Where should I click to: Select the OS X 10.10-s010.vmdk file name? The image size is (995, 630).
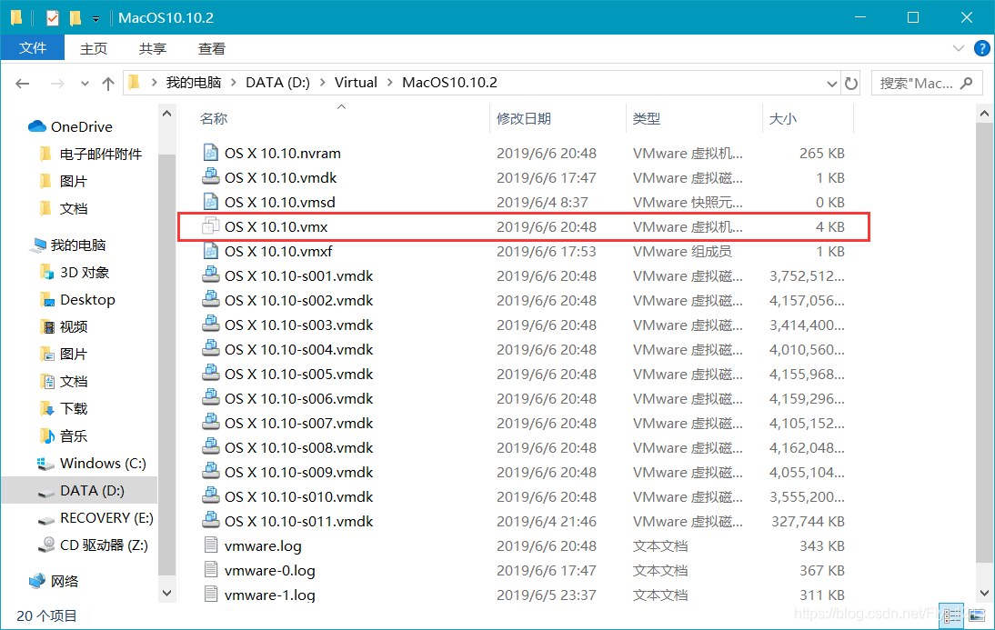pos(299,496)
